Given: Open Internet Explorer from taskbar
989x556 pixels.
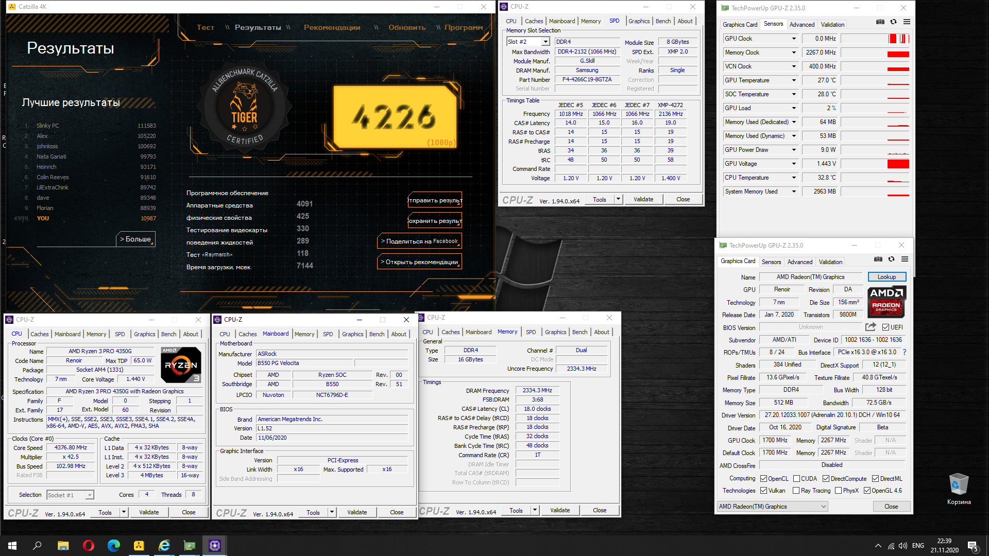Looking at the screenshot, I should pyautogui.click(x=164, y=546).
